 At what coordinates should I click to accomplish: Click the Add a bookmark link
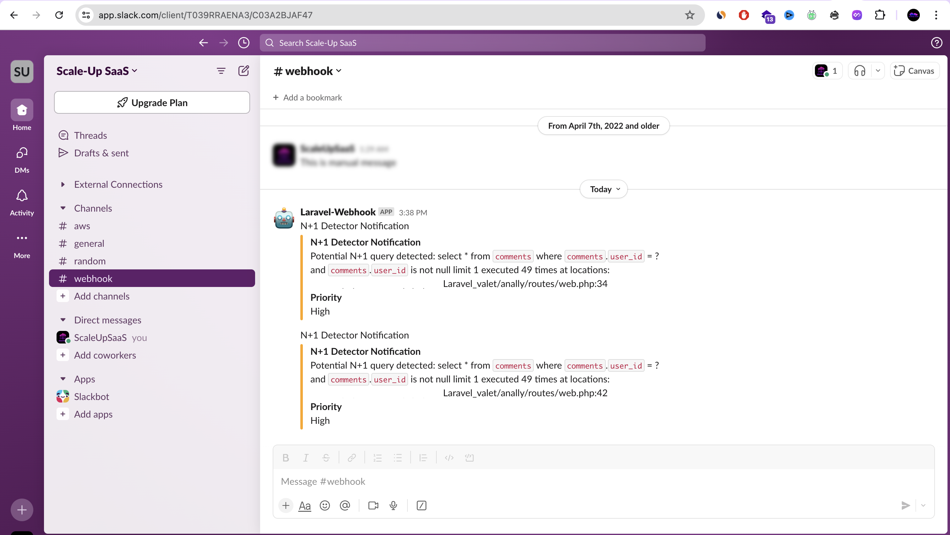pos(308,97)
